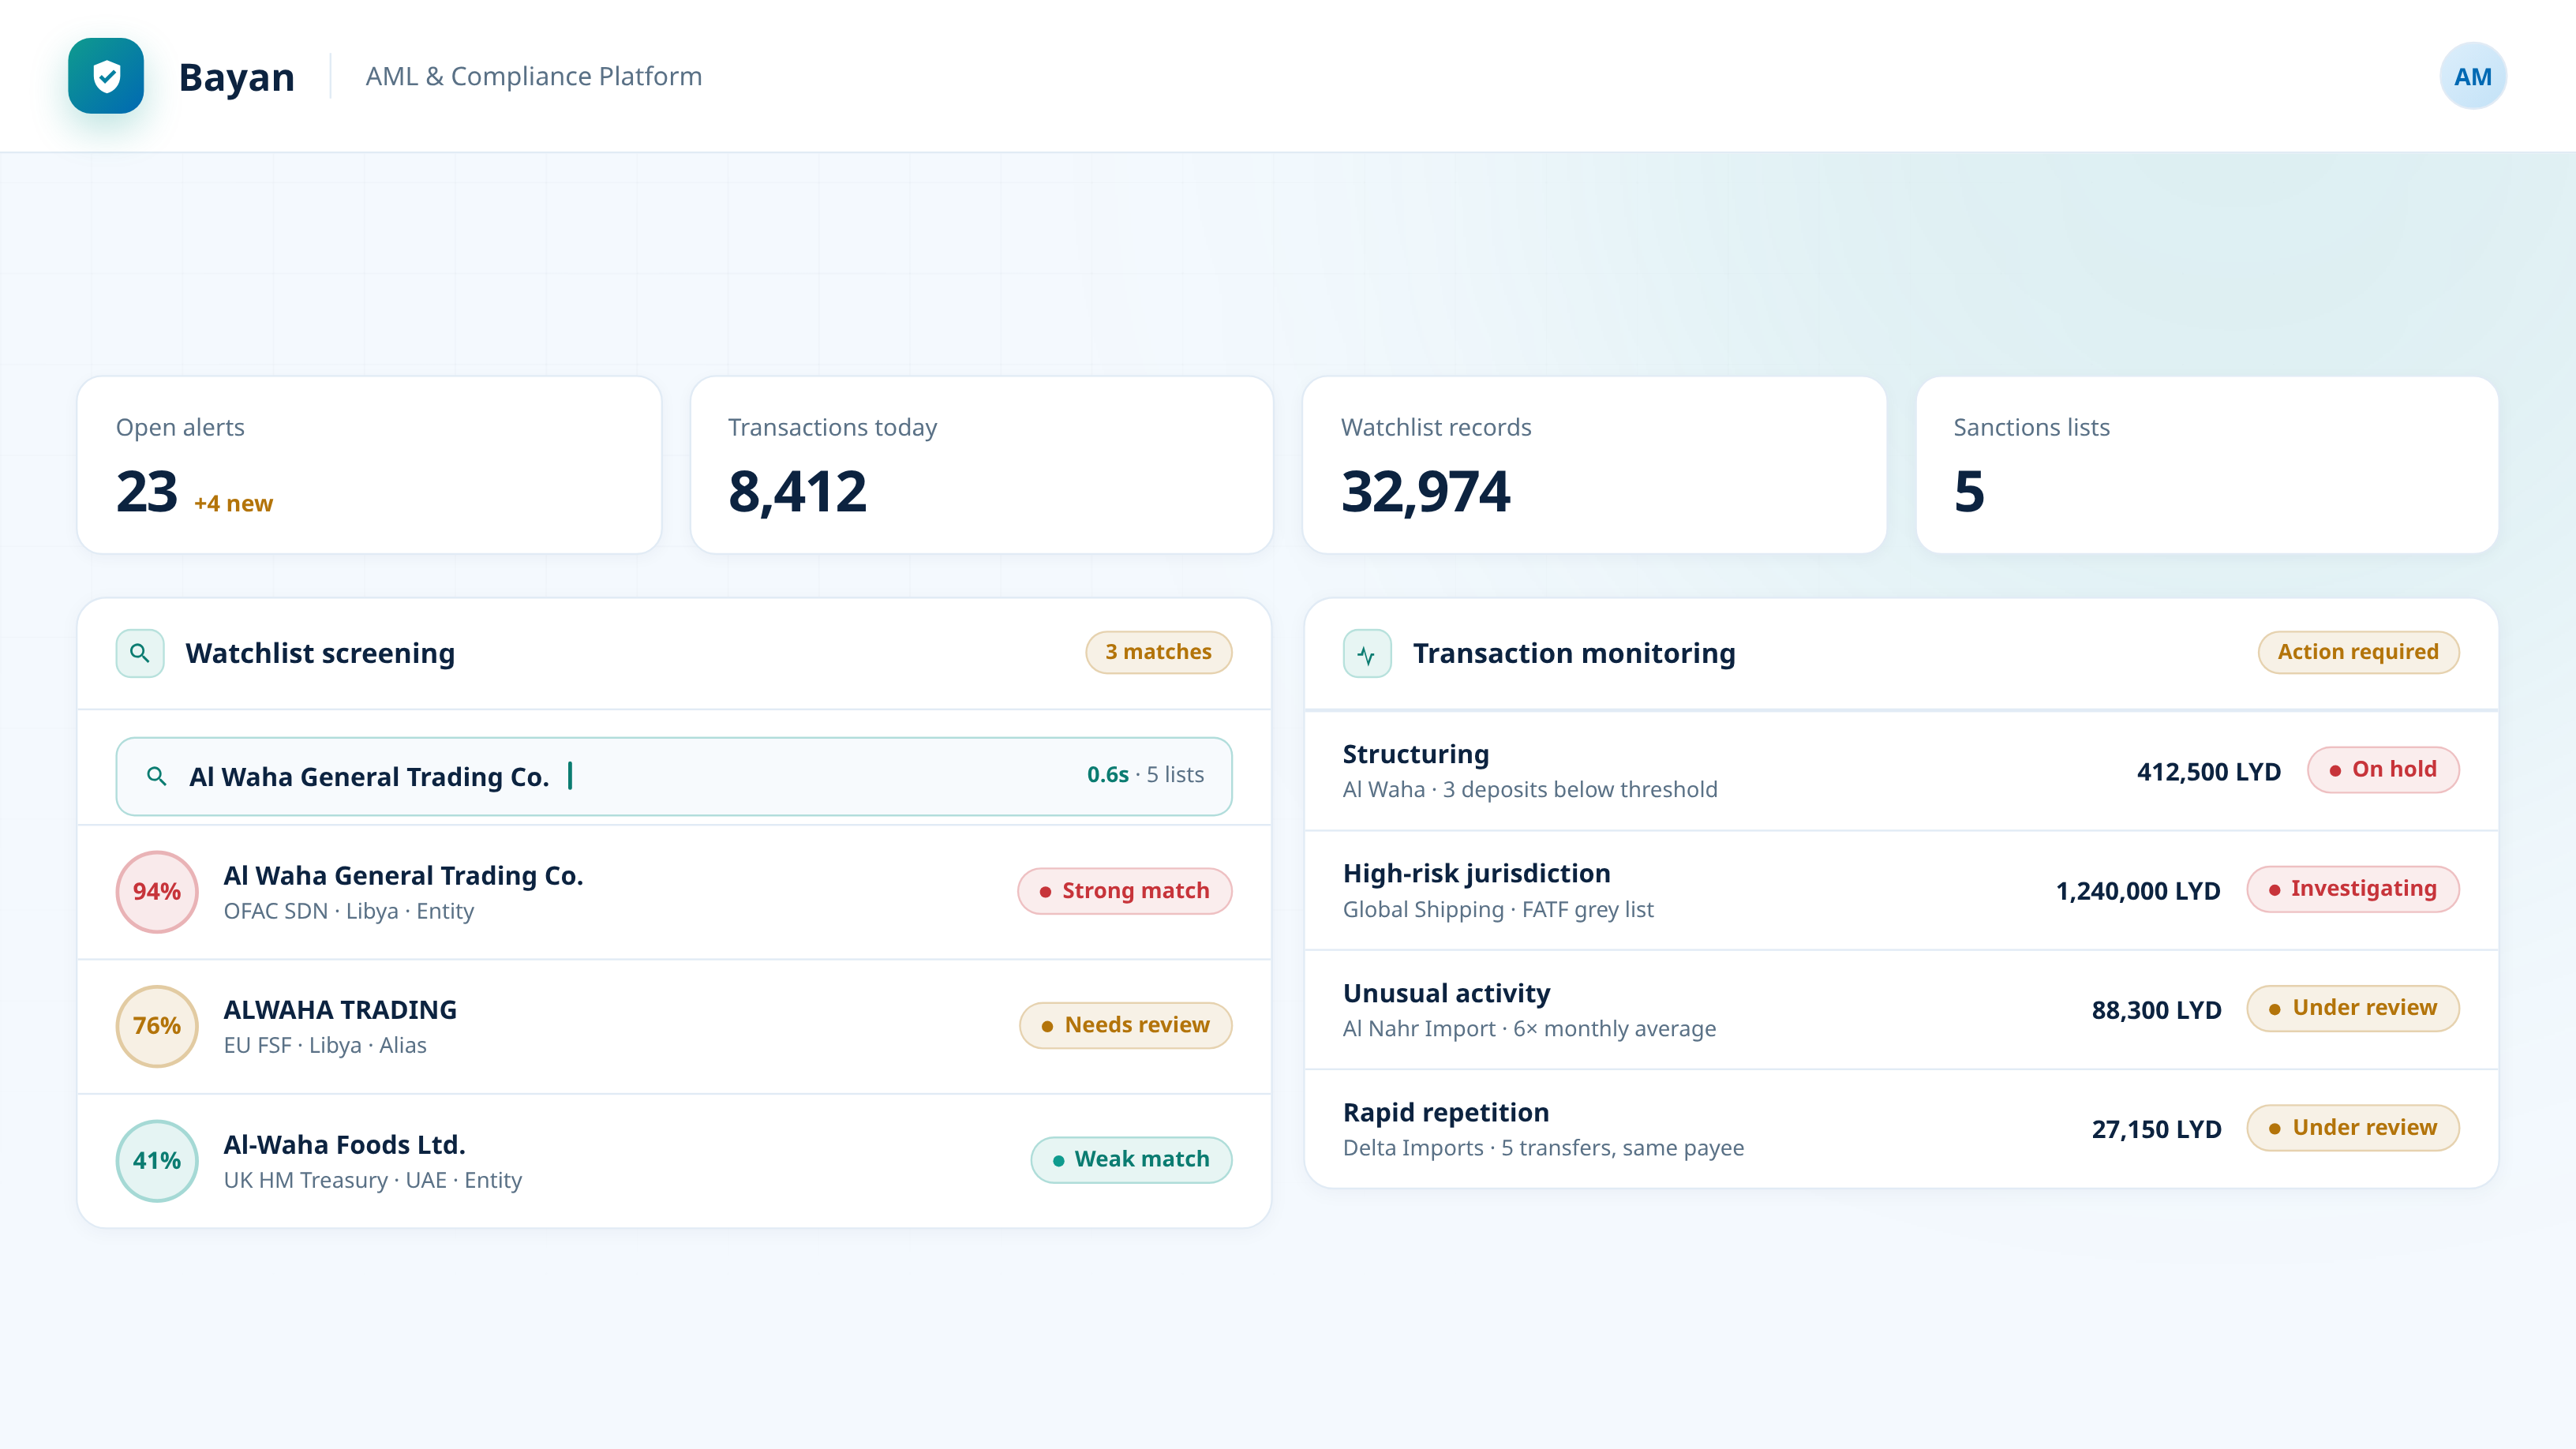Screen dimensions: 2576x1449
Task: Open the Rapid repetition alert row
Action: tap(1901, 1129)
